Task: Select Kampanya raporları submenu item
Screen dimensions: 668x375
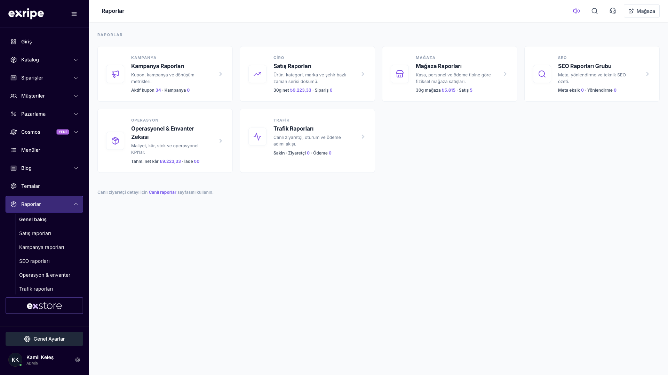Action: point(42,247)
